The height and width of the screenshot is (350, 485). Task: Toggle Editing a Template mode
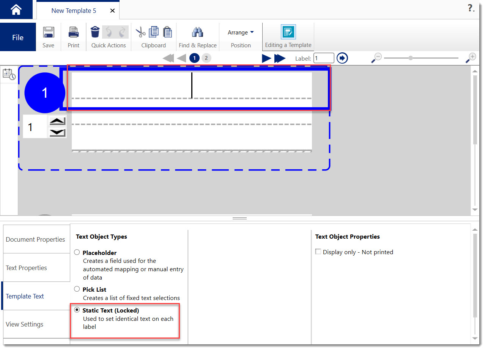pos(288,32)
